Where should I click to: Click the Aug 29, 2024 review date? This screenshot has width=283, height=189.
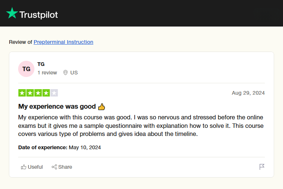pos(248,93)
